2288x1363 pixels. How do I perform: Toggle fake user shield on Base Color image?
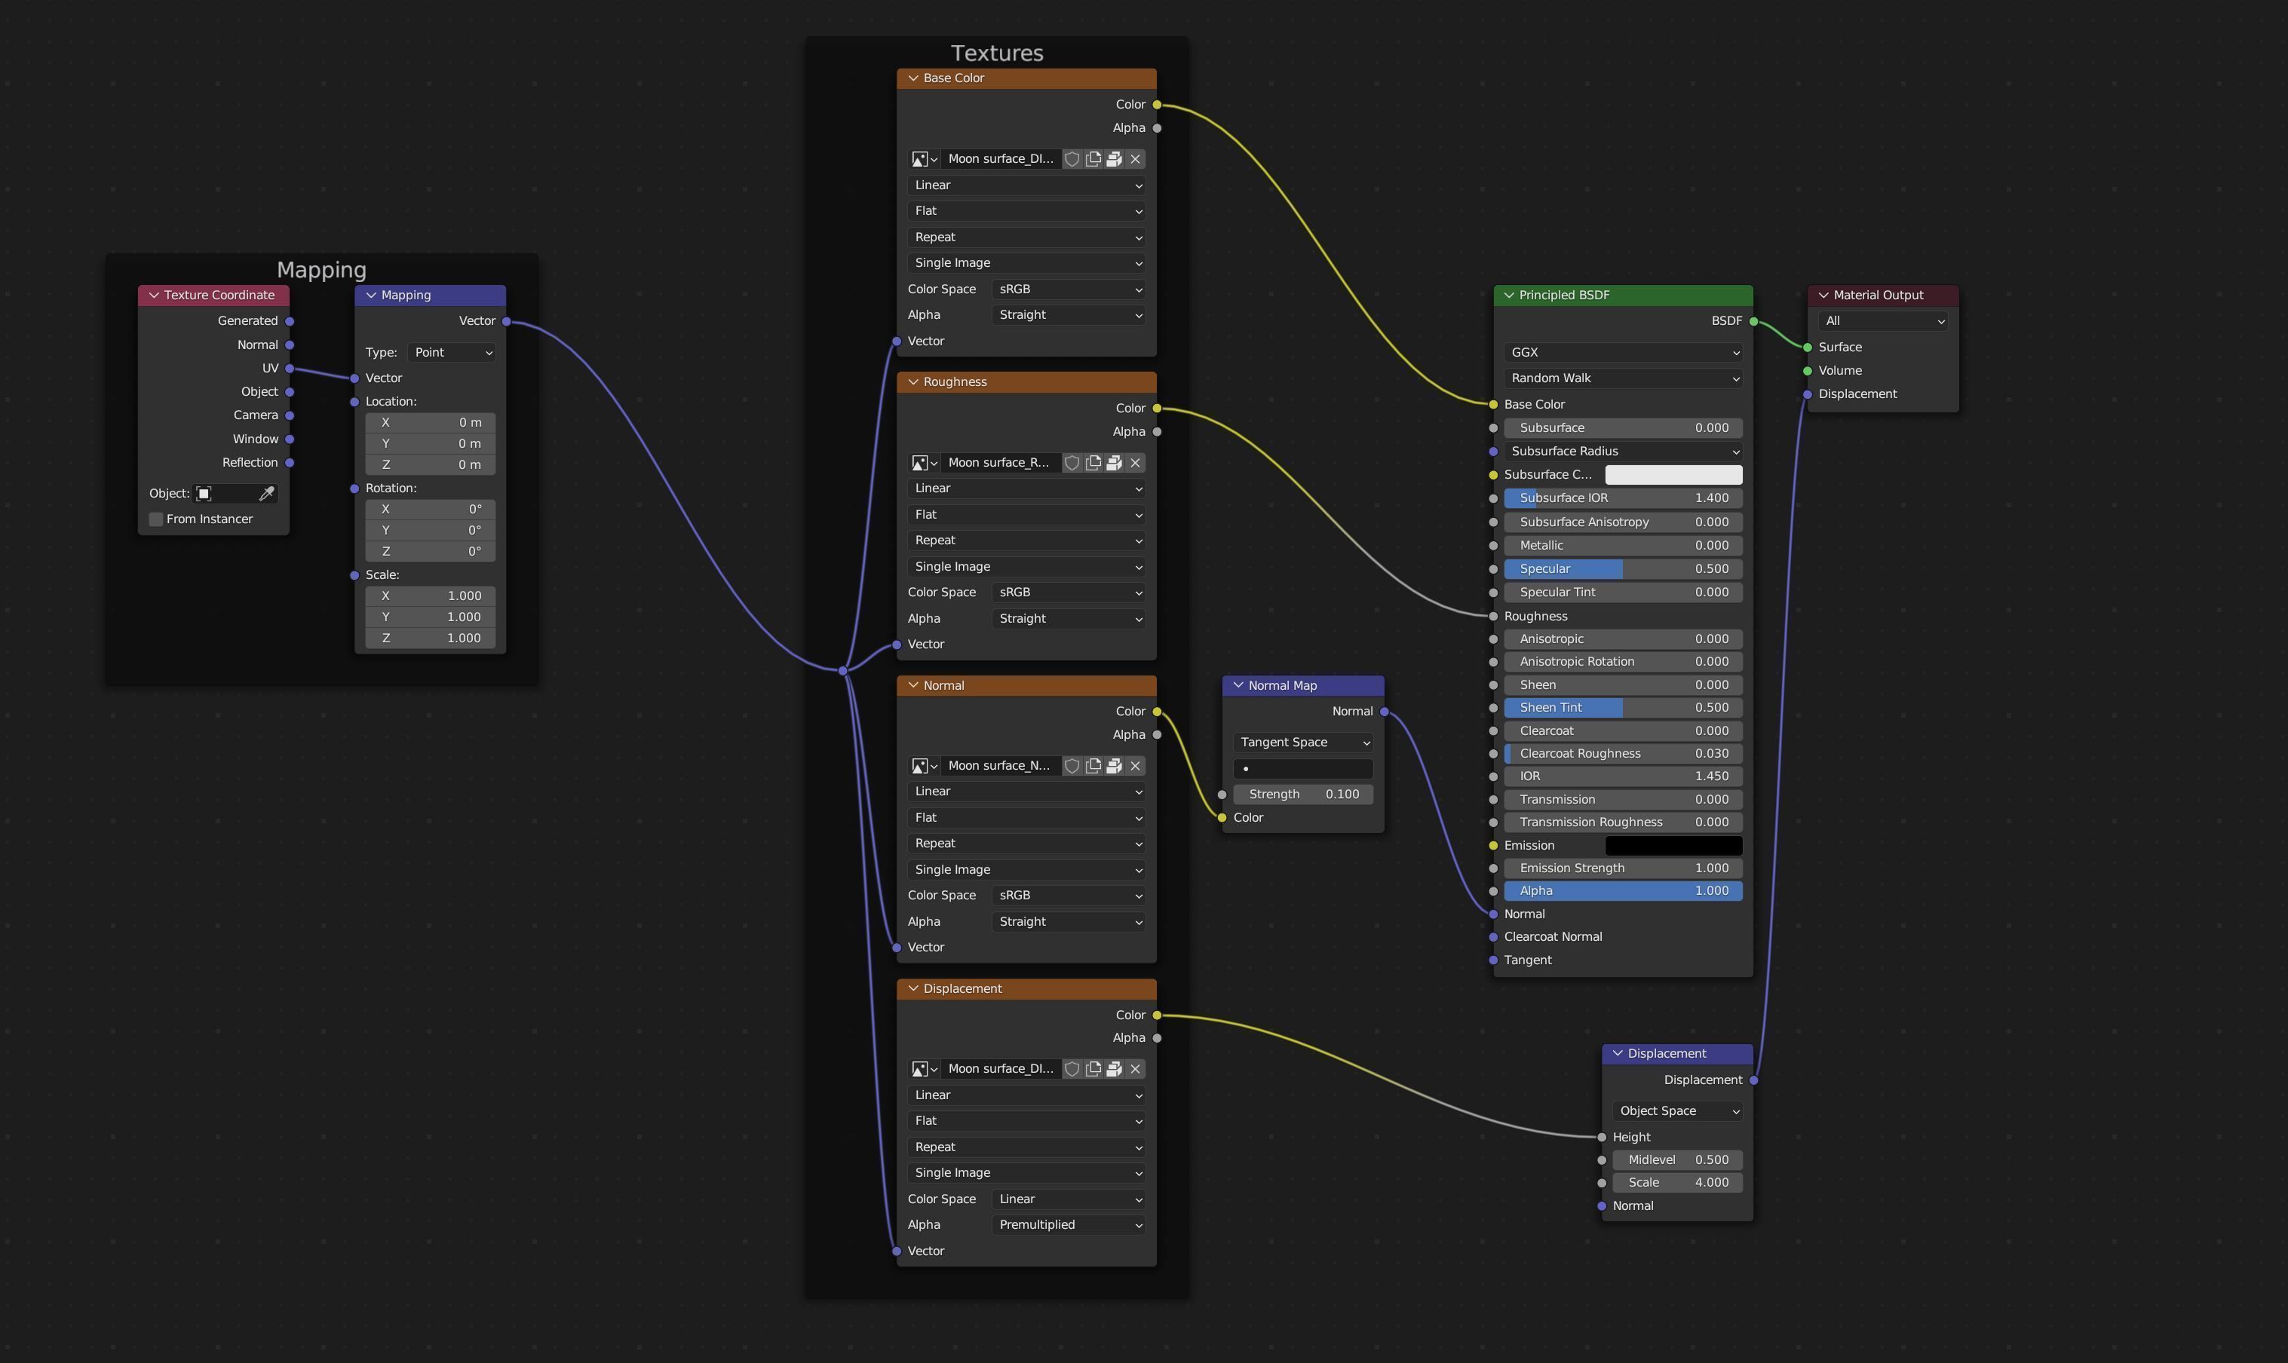point(1072,159)
